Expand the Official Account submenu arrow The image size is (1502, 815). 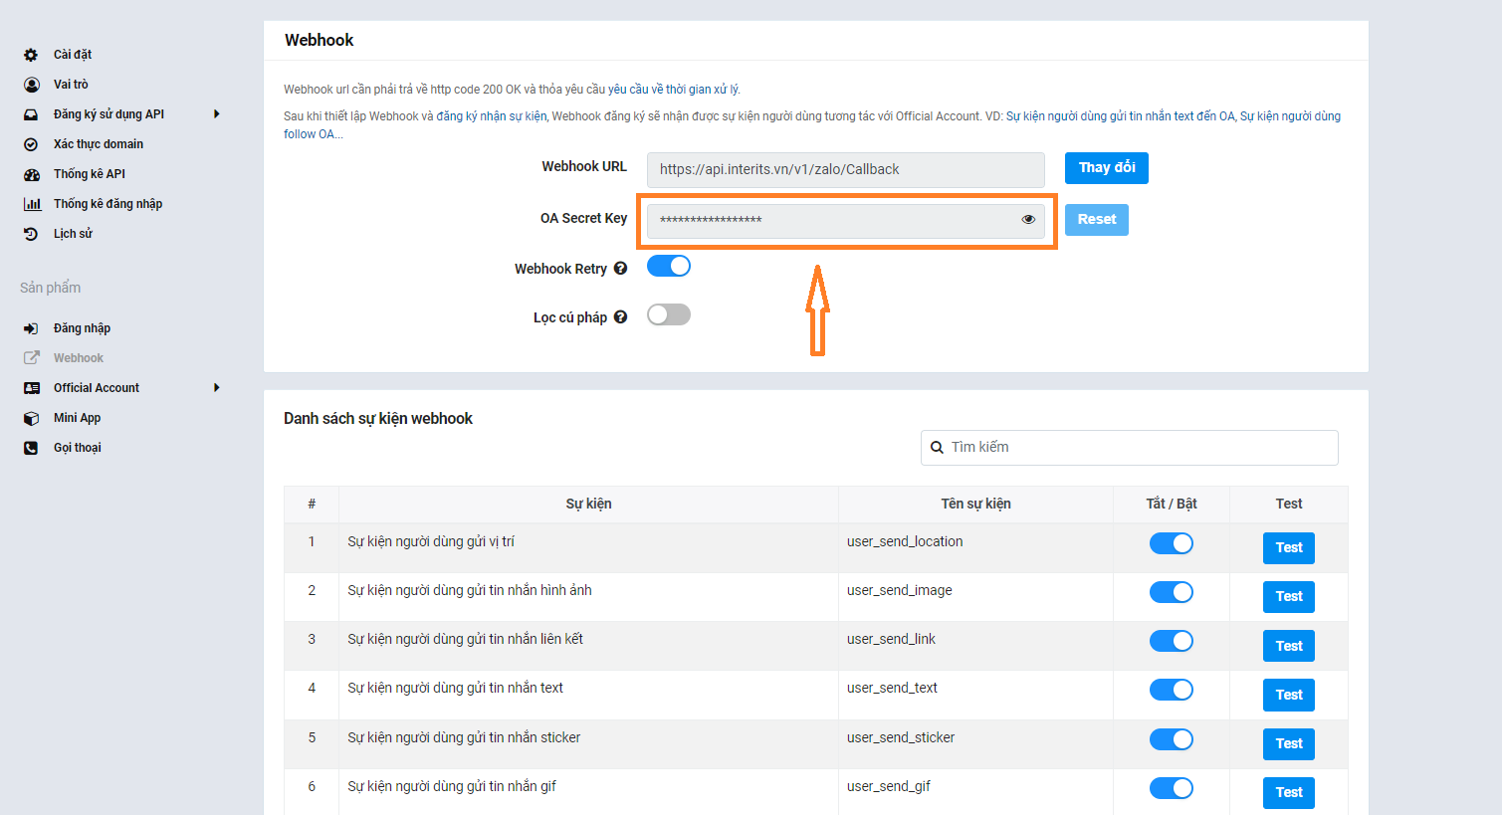[217, 388]
